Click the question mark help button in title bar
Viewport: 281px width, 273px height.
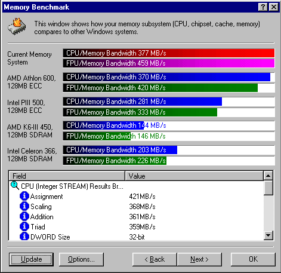263,7
